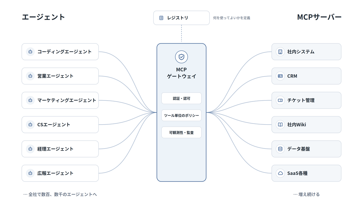Image resolution: width=363 pixels, height=212 pixels.
Task: Click the robot icon beside 広報エージェント
Action: pyautogui.click(x=30, y=173)
